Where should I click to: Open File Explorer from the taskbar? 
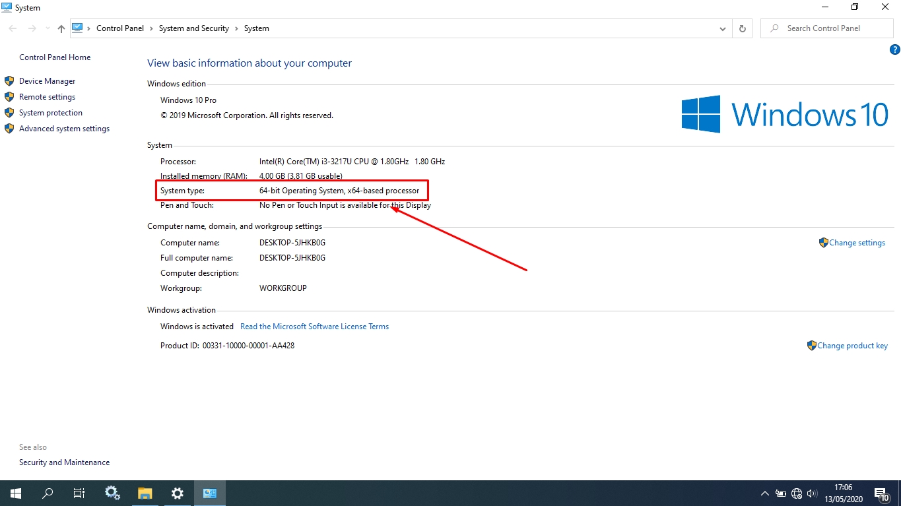[x=145, y=493]
